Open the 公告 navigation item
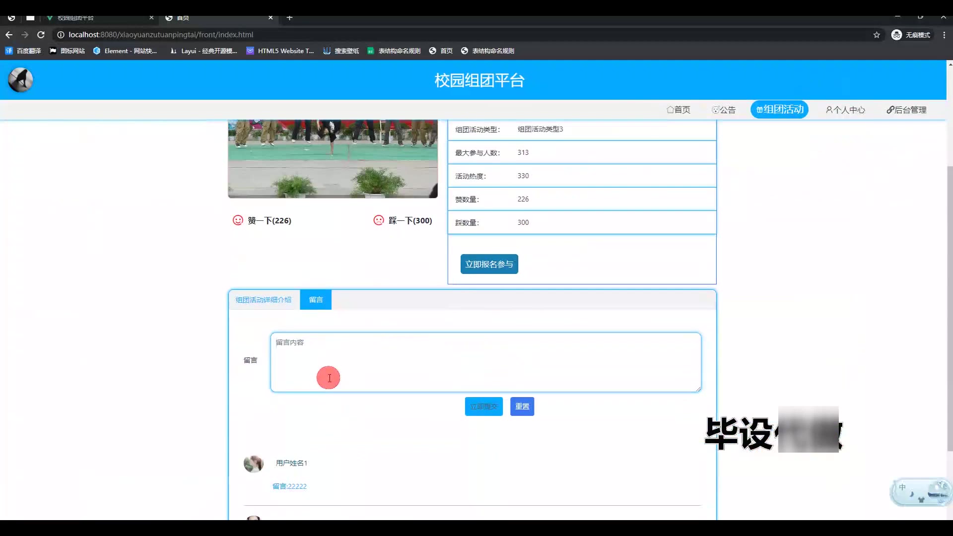 (724, 110)
